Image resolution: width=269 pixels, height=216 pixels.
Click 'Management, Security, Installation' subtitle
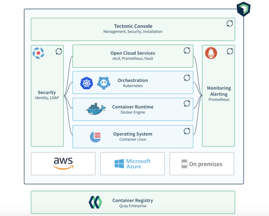(x=133, y=32)
